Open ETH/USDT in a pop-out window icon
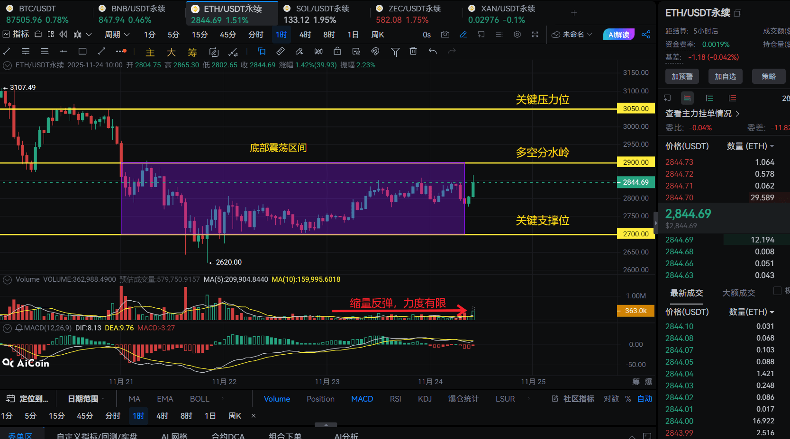The width and height of the screenshot is (790, 439). click(x=737, y=13)
